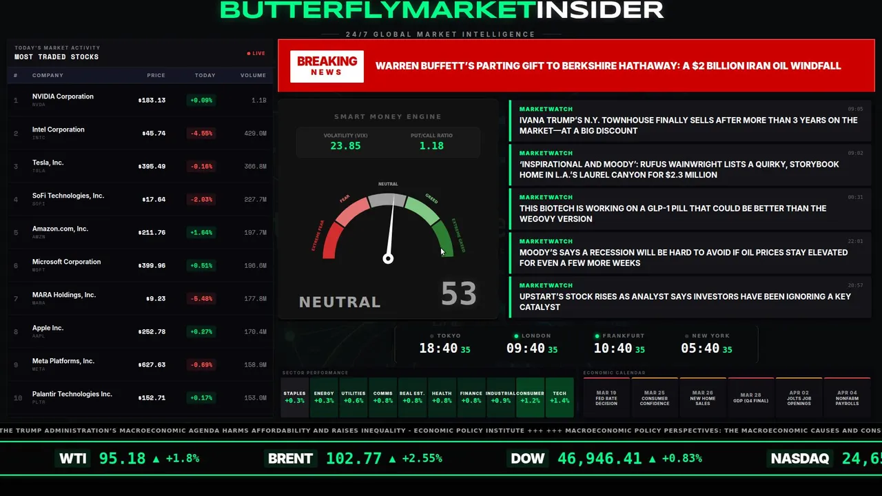Screen dimensions: 882x496
Task: Sort by the PRICE column header
Action: (156, 75)
